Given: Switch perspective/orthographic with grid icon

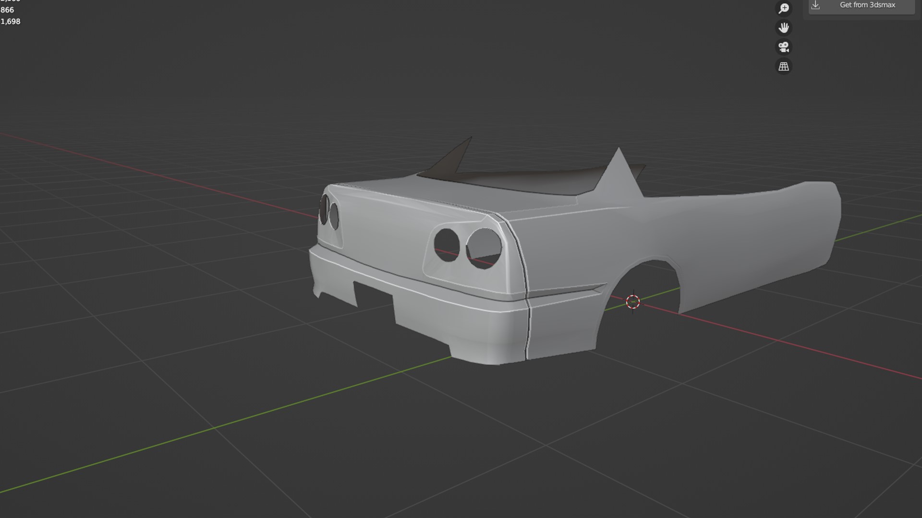Looking at the screenshot, I should pos(784,67).
